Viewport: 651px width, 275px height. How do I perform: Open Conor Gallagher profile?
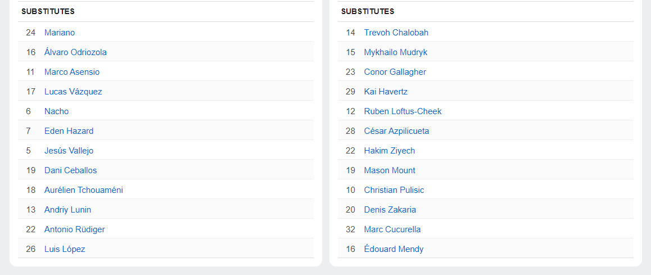(395, 72)
